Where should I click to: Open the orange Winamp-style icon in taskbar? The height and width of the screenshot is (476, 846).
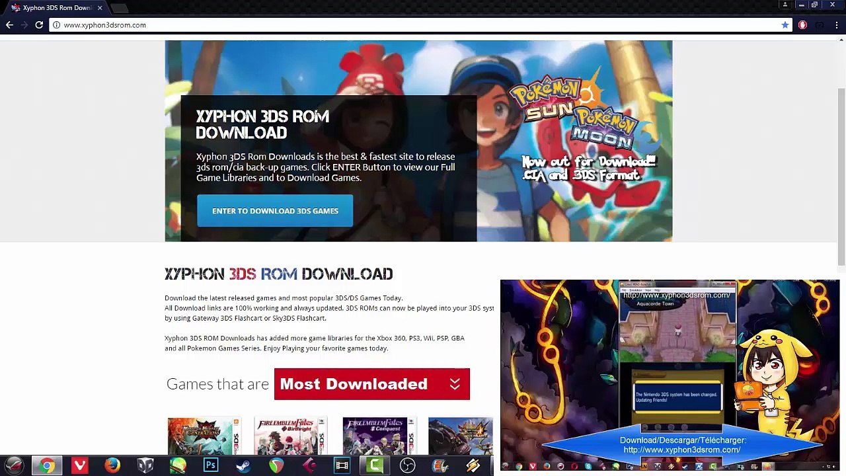473,466
